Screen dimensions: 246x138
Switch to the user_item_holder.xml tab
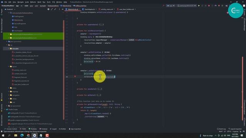(126, 9)
